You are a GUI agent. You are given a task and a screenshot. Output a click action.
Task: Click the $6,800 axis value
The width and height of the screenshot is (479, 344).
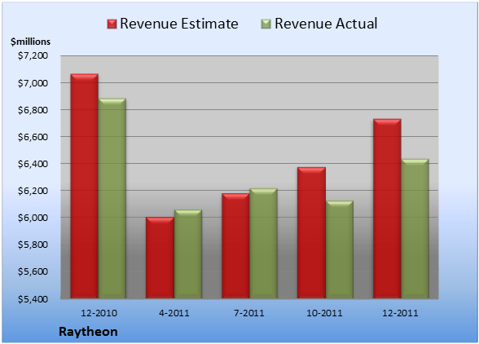click(x=33, y=110)
